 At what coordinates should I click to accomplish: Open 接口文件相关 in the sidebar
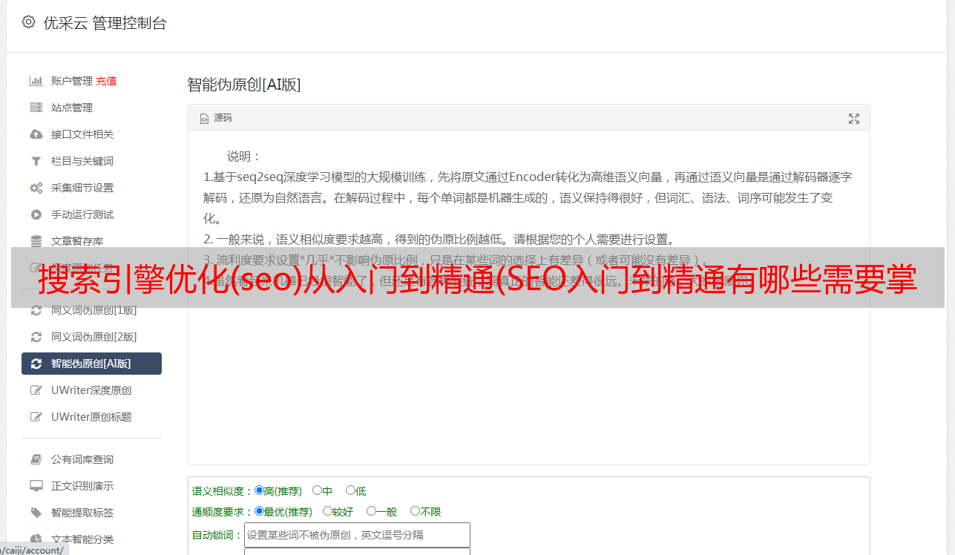[x=82, y=134]
